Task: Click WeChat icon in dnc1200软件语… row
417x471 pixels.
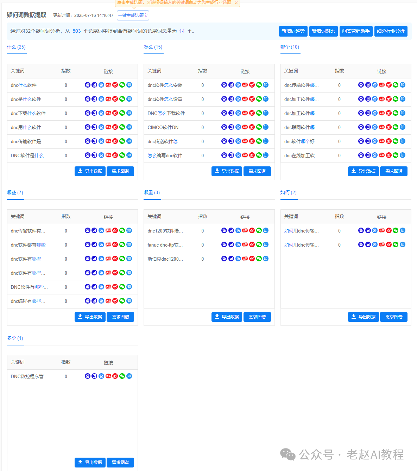Action: point(259,230)
